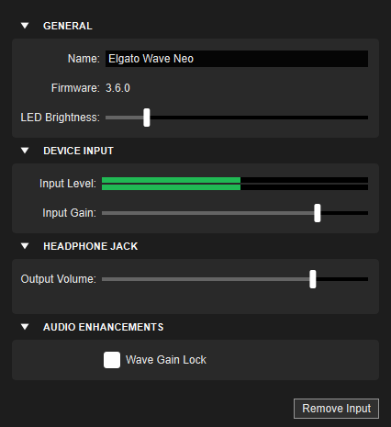The width and height of the screenshot is (391, 427).
Task: Click the Name field with Elgato Wave Neo
Action: click(x=237, y=59)
